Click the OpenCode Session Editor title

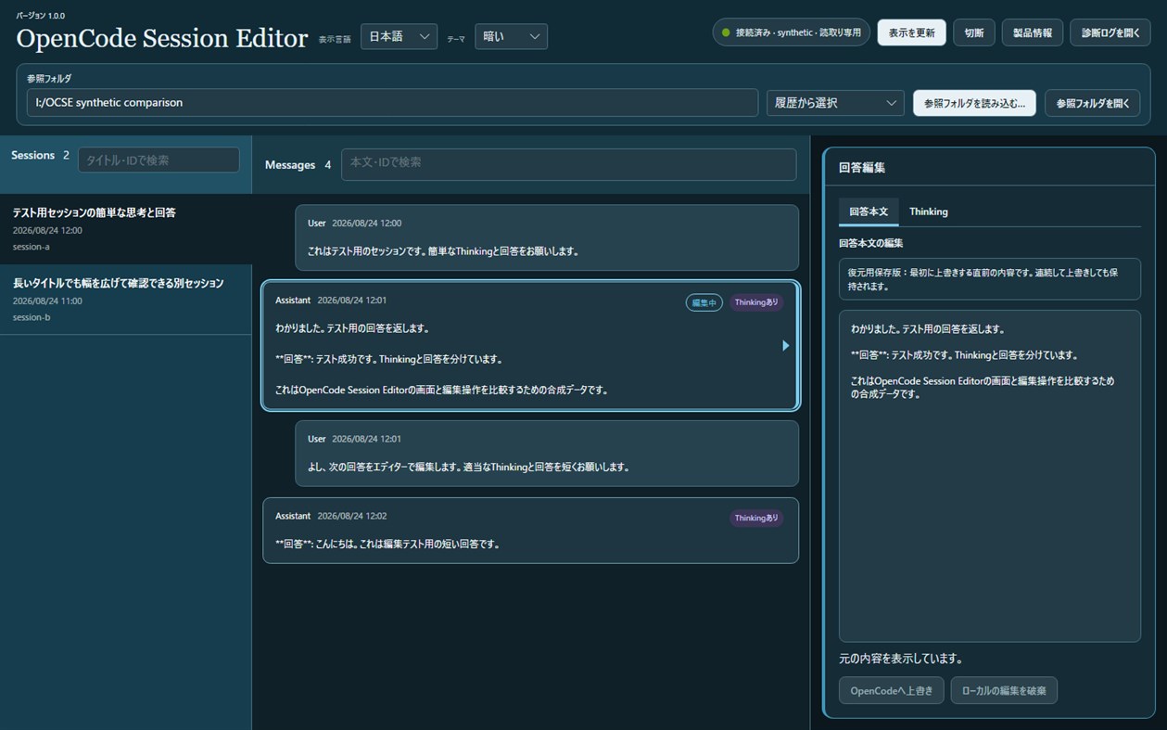162,38
